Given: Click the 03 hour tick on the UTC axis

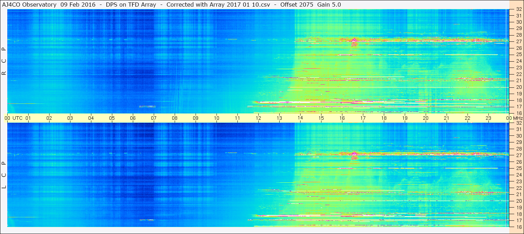Looking at the screenshot, I should pos(70,118).
